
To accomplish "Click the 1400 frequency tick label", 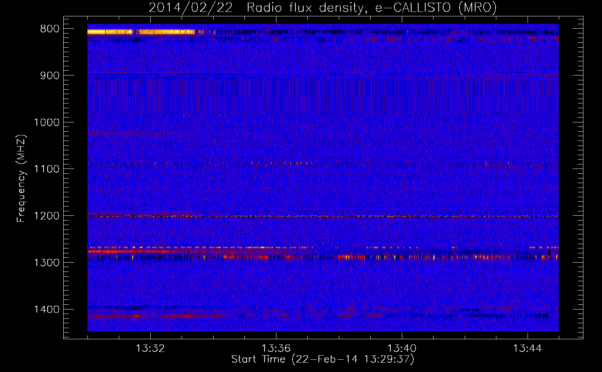I will tap(47, 310).
